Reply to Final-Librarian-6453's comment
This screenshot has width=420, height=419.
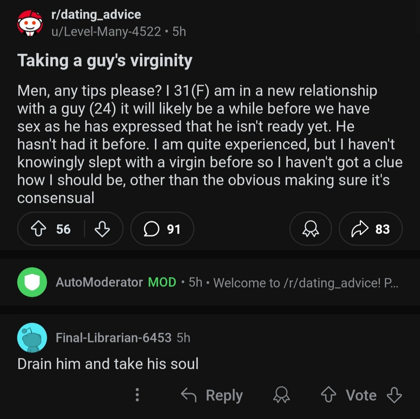tap(212, 395)
